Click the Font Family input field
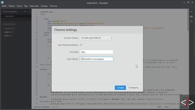The width and height of the screenshot is (195, 110). tap(97, 59)
